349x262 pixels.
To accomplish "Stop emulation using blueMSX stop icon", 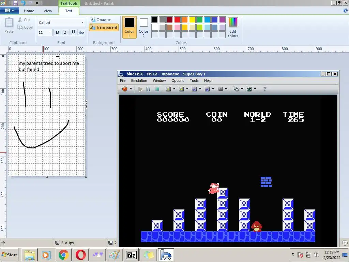I will coord(157,89).
